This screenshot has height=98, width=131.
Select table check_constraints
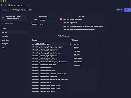[50, 77]
